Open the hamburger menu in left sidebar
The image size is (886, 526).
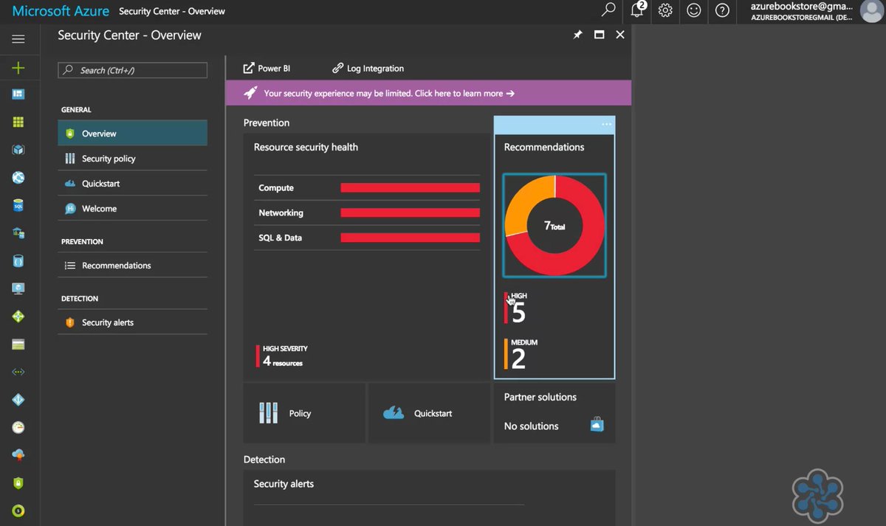tap(18, 39)
